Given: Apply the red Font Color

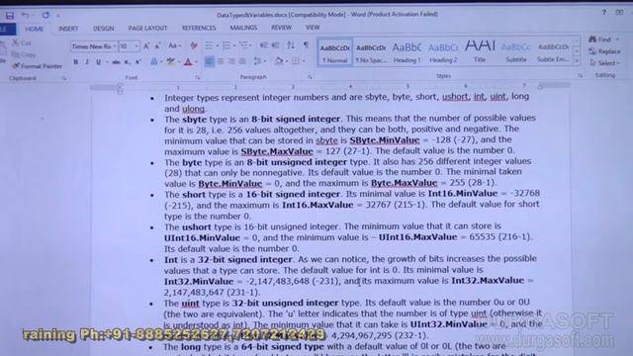Looking at the screenshot, I should tap(188, 61).
